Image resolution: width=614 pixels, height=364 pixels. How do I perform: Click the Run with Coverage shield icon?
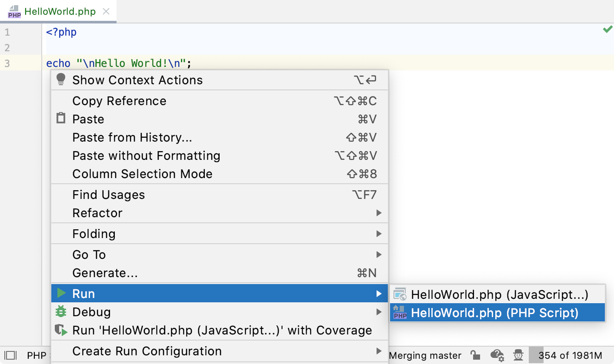[x=61, y=330]
